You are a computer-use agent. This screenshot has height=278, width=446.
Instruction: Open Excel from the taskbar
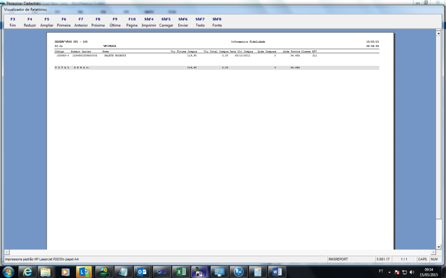pos(180,272)
